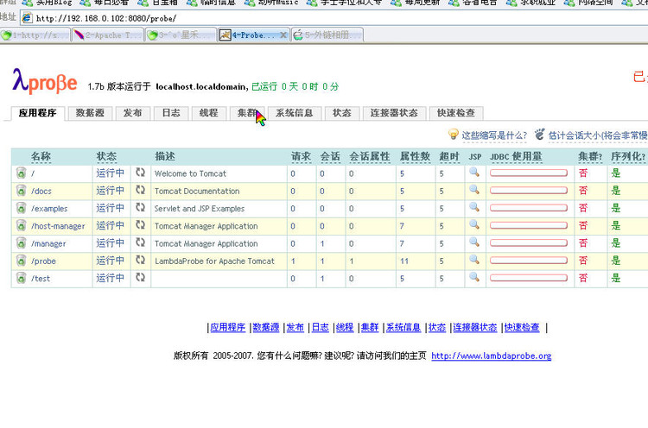
Task: Reload /docs with the refresh icon
Action: 141,190
